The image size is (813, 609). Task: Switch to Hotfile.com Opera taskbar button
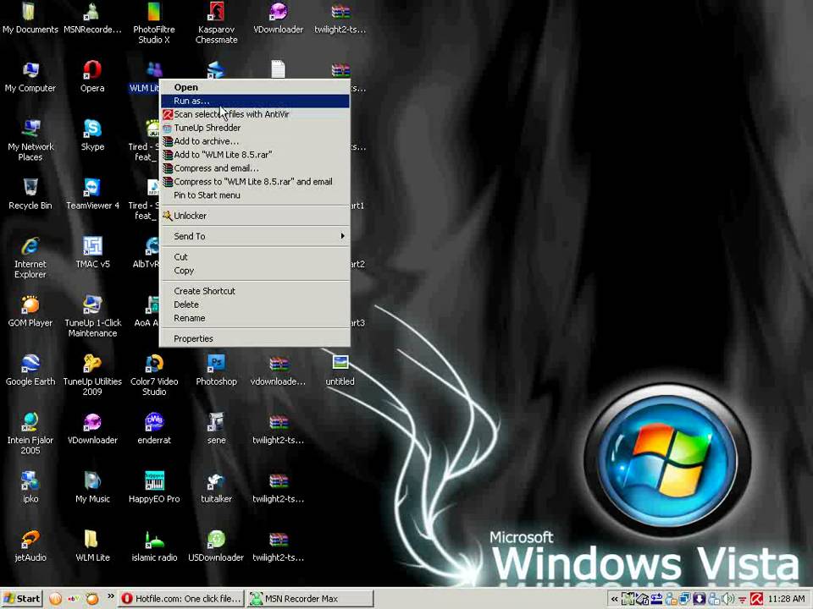coord(181,599)
